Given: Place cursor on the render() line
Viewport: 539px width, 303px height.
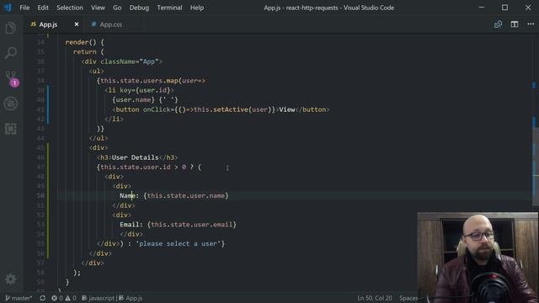Looking at the screenshot, I should click(84, 42).
